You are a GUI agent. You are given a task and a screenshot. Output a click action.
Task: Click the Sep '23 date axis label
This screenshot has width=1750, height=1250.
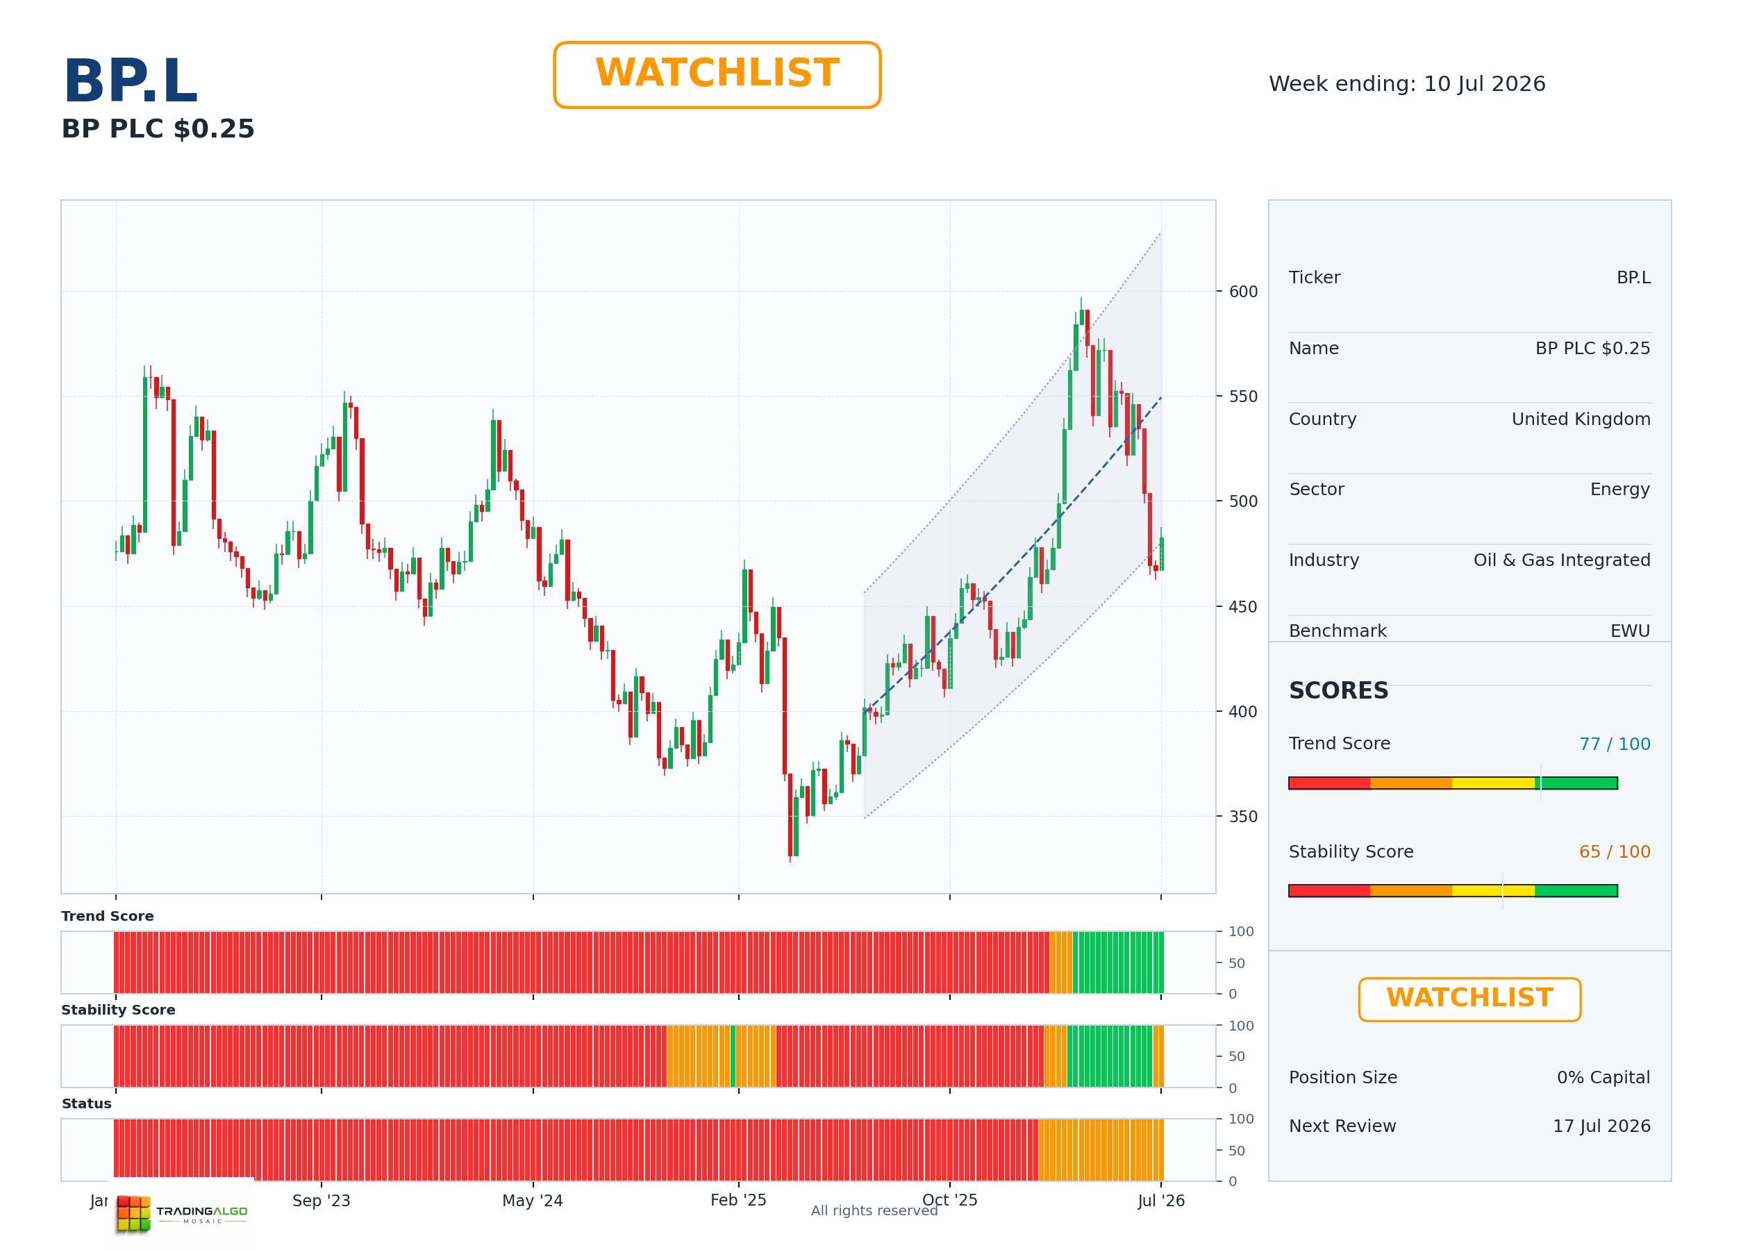pos(321,1201)
